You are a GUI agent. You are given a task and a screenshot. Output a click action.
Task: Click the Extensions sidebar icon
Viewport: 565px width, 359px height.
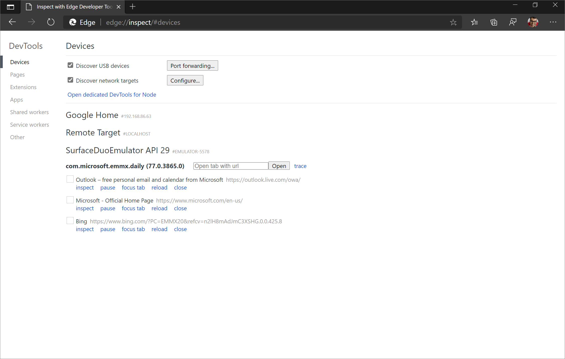[x=24, y=87]
